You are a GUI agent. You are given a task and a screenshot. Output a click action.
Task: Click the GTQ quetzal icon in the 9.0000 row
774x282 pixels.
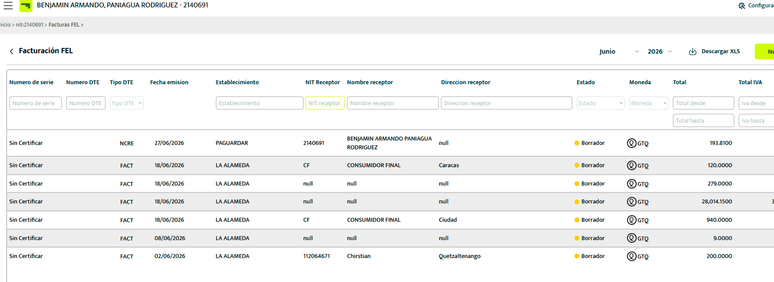(x=631, y=238)
